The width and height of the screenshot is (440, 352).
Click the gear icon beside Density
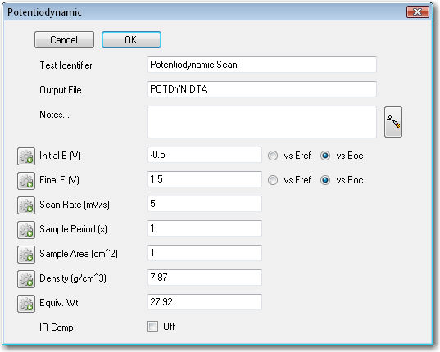[x=26, y=279]
